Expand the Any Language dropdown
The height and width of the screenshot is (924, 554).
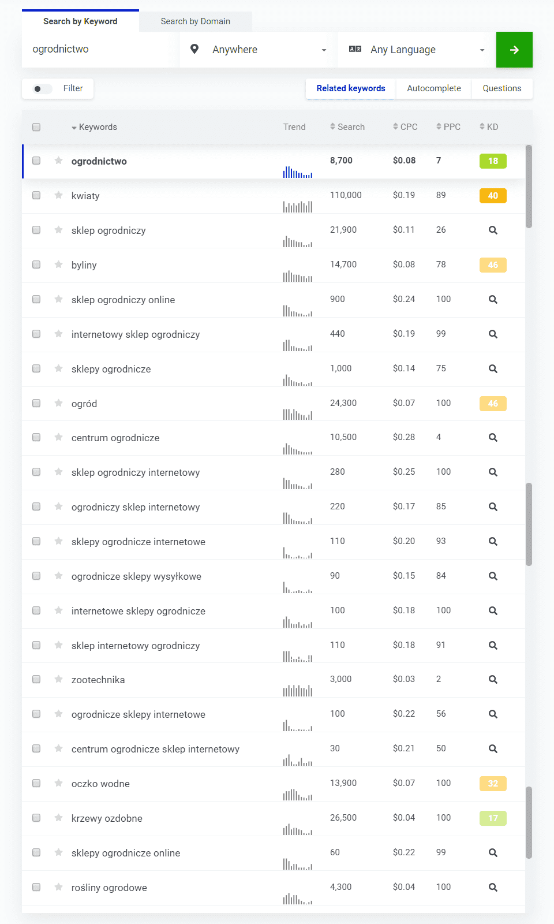[x=417, y=50]
